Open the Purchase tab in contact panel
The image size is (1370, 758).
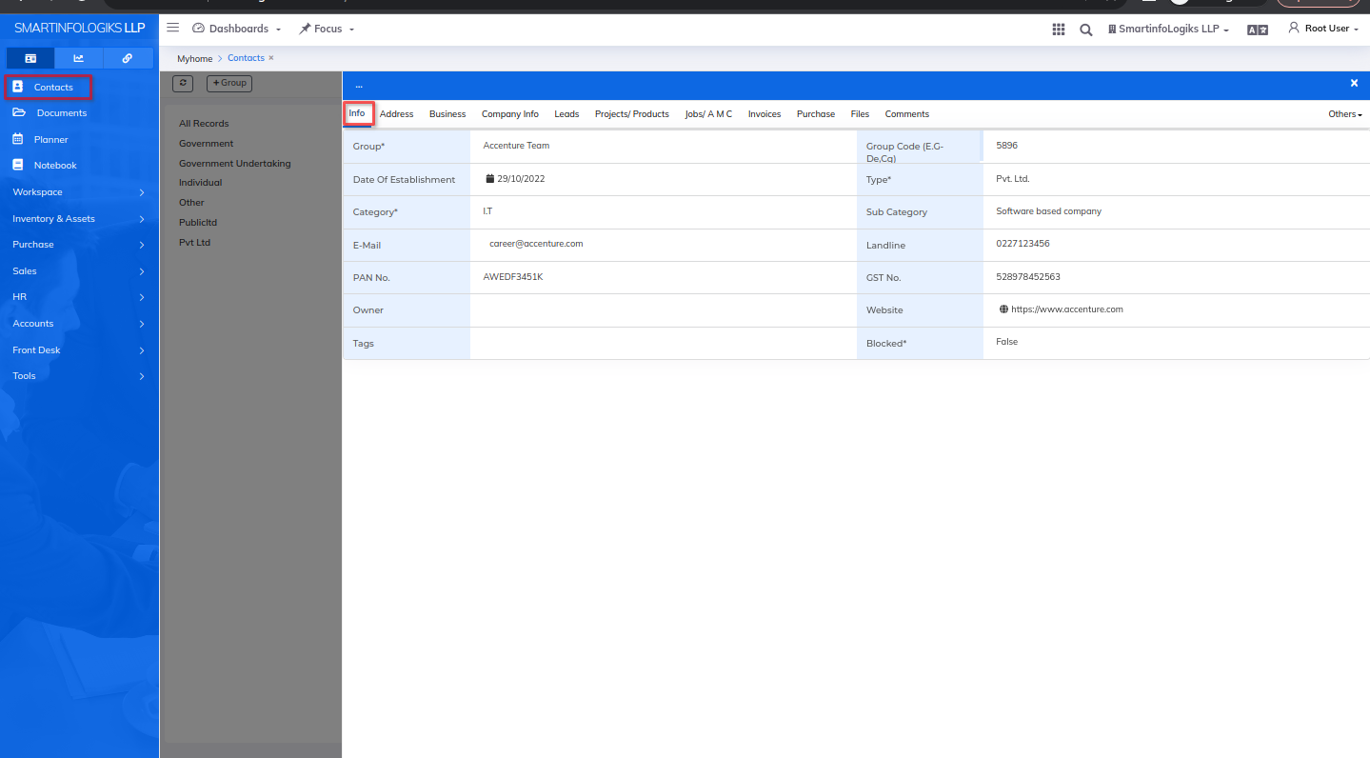[816, 114]
